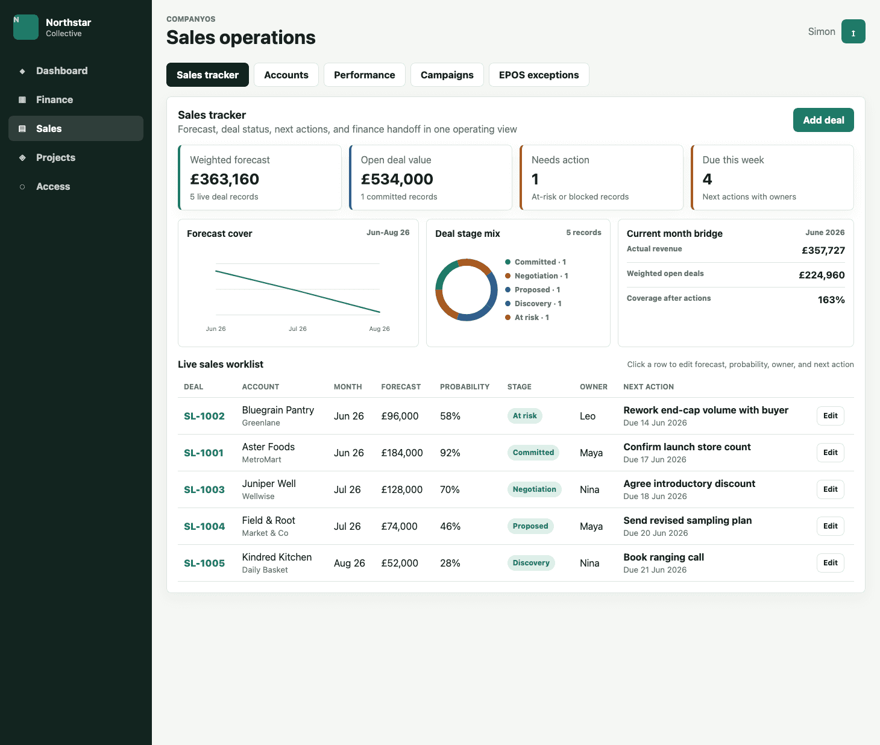
Task: Switch to the EPOS exceptions tab
Action: click(x=539, y=75)
